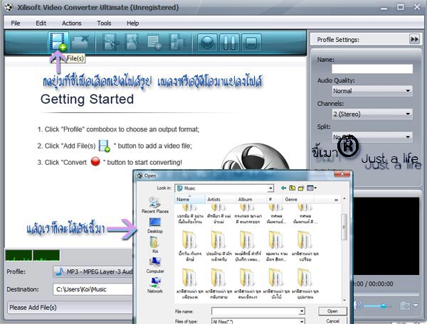Image resolution: width=427 pixels, height=324 pixels.
Task: Click the Open button in the dialog
Action: click(332, 311)
